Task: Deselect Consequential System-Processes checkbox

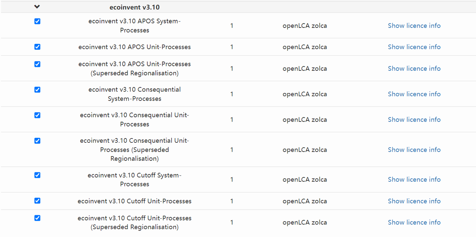Action: click(37, 90)
